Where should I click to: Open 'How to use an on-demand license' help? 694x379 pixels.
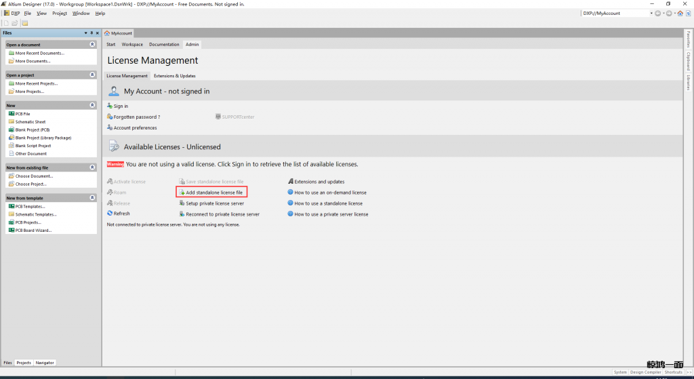click(330, 193)
